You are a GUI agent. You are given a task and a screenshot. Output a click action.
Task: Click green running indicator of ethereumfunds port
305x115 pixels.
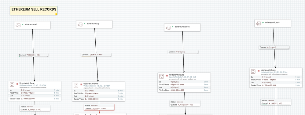[263, 23]
